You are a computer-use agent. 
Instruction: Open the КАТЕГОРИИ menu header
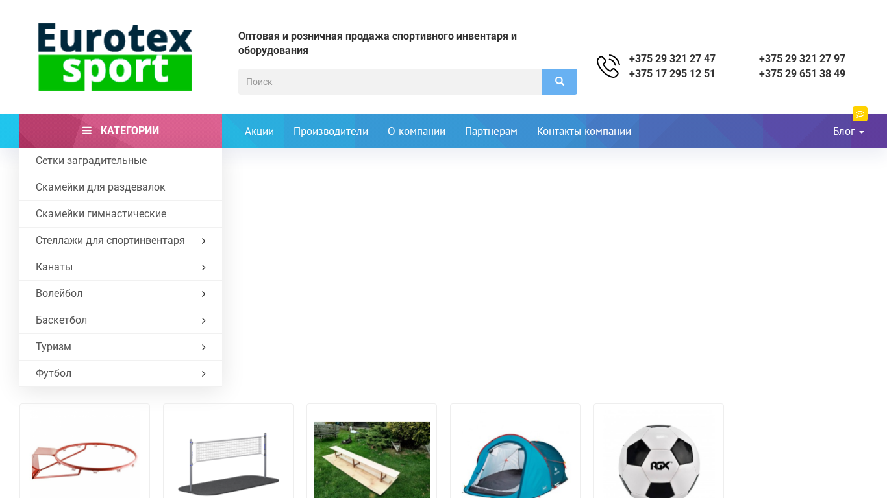point(121,131)
